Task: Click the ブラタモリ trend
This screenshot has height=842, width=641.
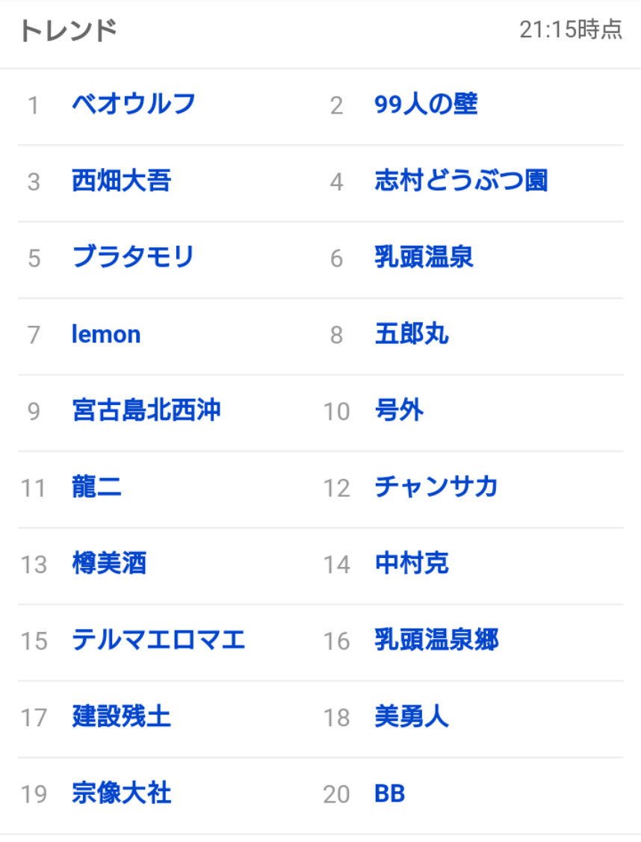Action: 133,258
